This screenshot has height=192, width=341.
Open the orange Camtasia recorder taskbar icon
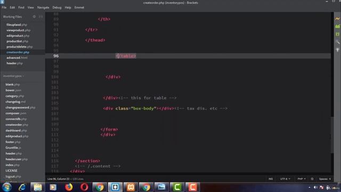point(192,187)
